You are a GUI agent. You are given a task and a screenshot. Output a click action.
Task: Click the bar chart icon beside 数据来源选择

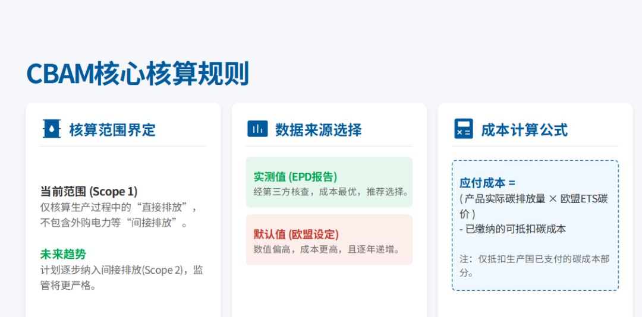click(257, 129)
